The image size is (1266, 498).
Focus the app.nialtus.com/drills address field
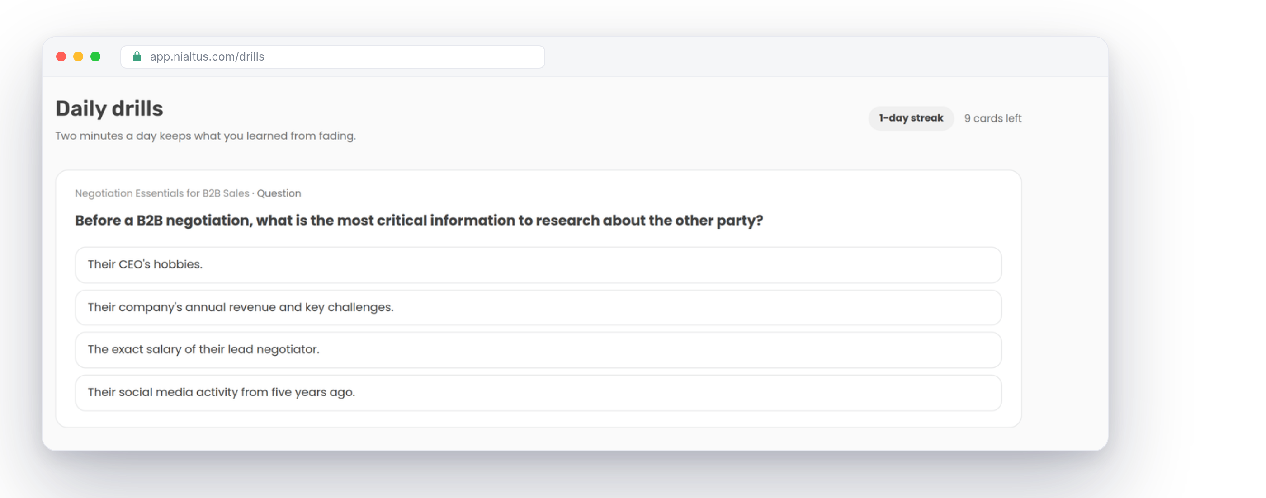pos(333,56)
